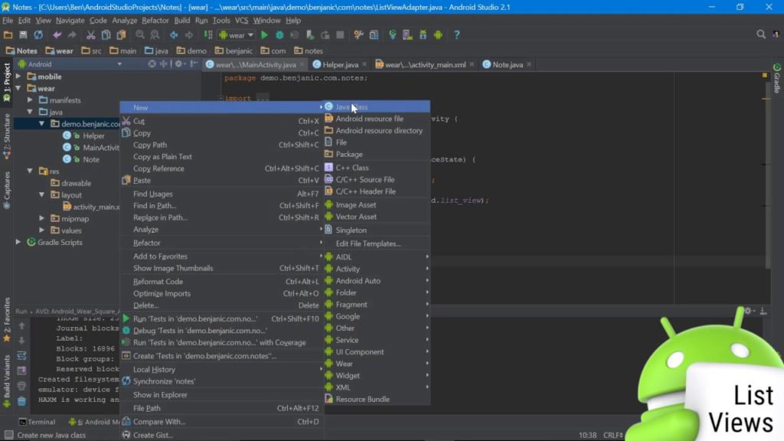Select the Note class in project tree
The height and width of the screenshot is (441, 784).
click(90, 159)
